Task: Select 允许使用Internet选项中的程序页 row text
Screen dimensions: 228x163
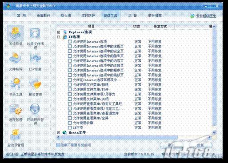Action: pyautogui.click(x=98, y=70)
